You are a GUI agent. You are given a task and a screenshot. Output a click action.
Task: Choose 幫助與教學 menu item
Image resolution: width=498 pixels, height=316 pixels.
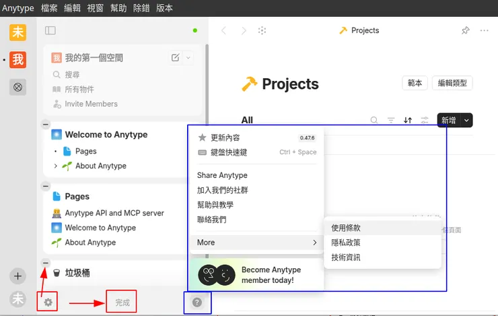[x=256, y=205]
